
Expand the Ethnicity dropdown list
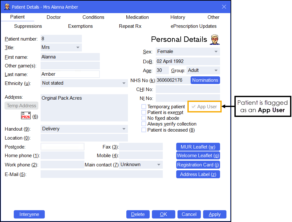coord(124,83)
